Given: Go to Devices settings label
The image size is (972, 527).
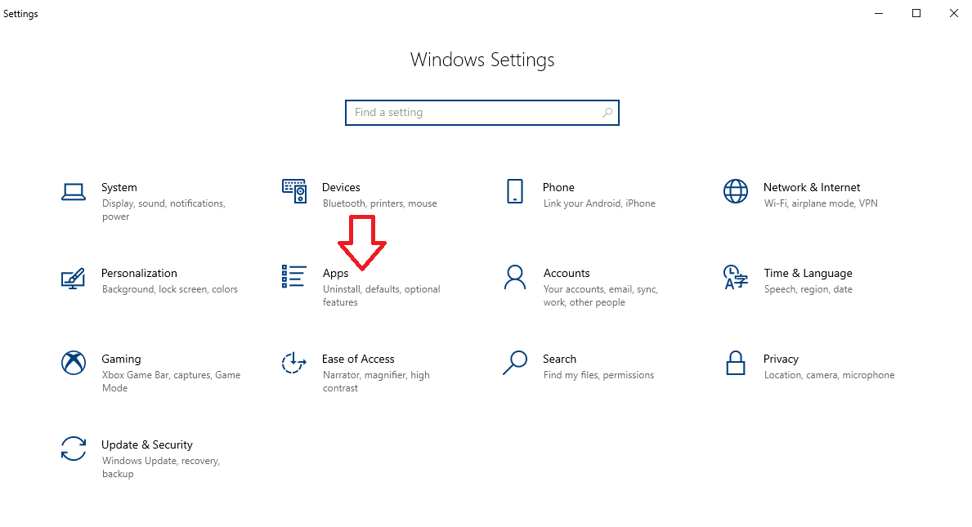Looking at the screenshot, I should [x=341, y=188].
